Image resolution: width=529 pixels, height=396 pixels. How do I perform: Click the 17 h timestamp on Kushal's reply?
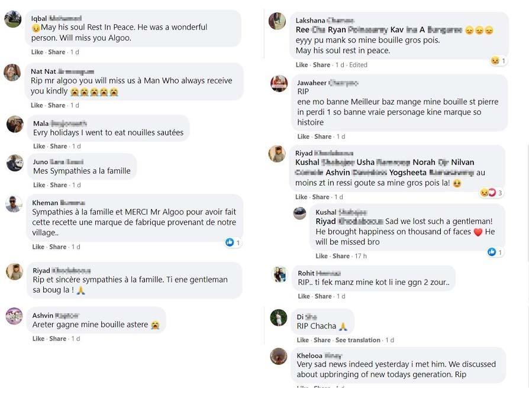(x=360, y=256)
